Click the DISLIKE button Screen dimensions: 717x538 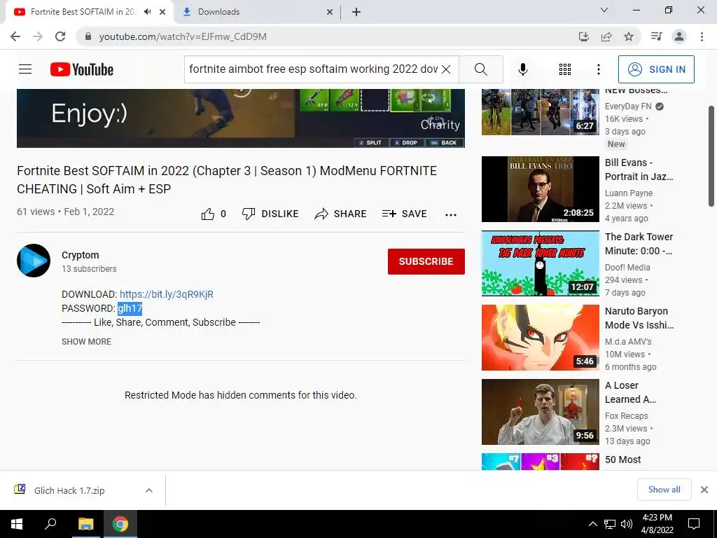270,214
